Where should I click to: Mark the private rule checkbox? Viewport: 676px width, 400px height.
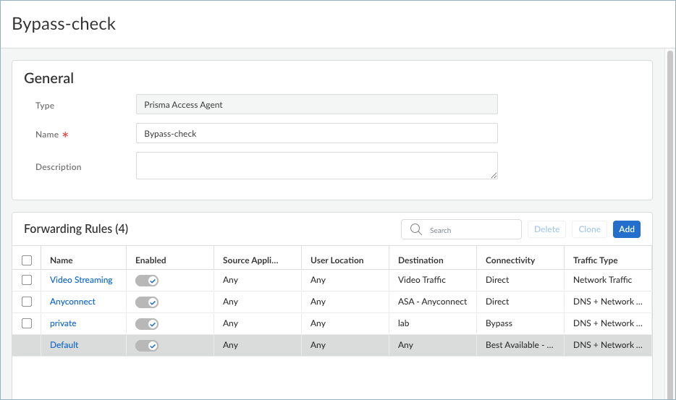click(27, 323)
